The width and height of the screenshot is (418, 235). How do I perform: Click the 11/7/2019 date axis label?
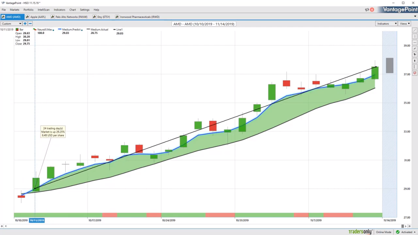[316, 220]
